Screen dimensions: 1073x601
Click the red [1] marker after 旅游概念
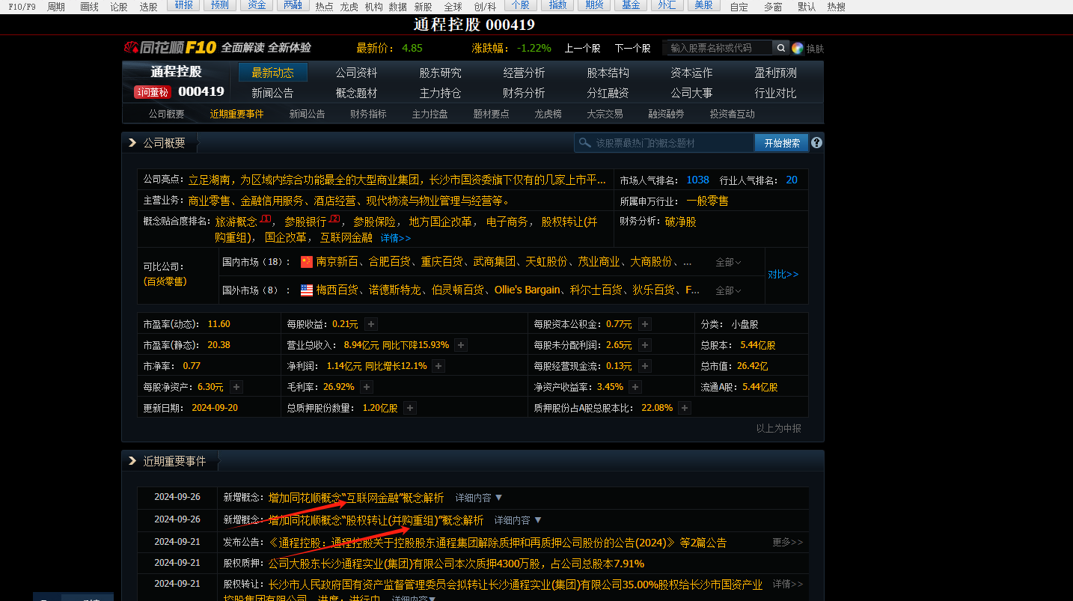265,219
